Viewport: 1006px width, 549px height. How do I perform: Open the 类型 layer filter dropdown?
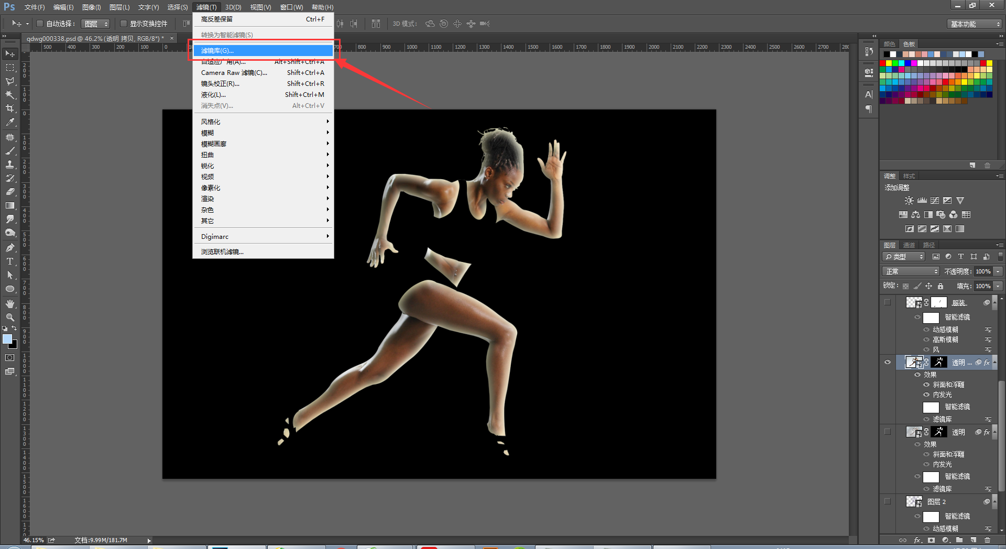coord(904,257)
